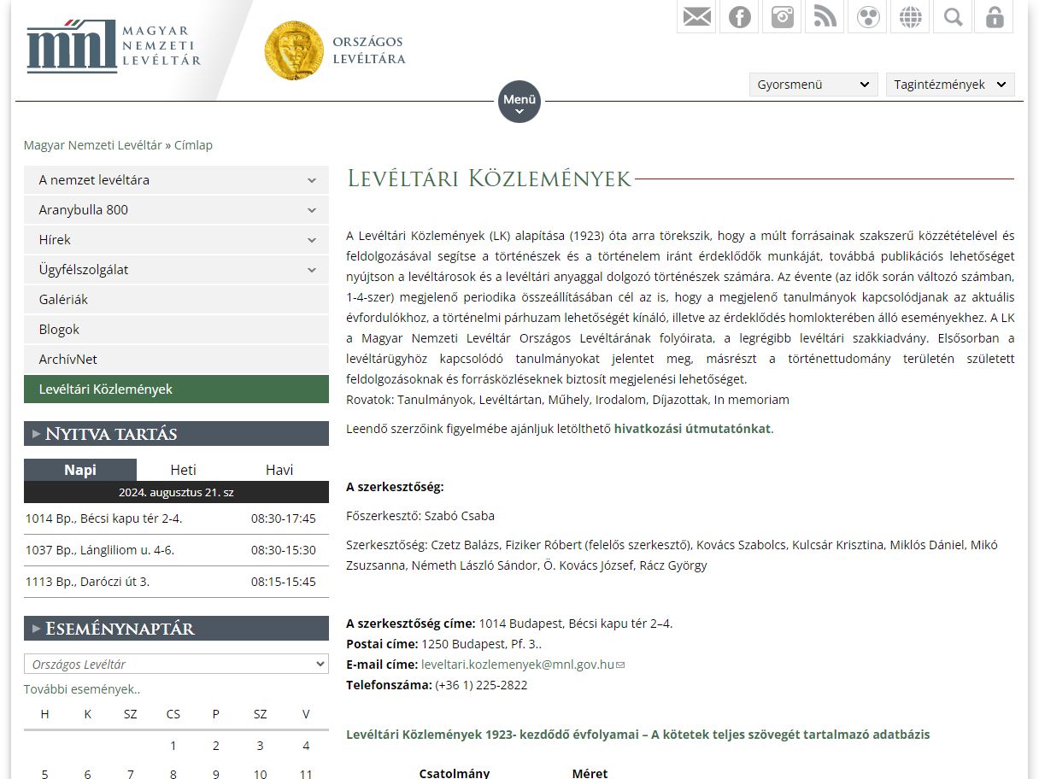
Task: Click the Telefonszáma (+36 1) 225-2822 line
Action: pyautogui.click(x=437, y=685)
